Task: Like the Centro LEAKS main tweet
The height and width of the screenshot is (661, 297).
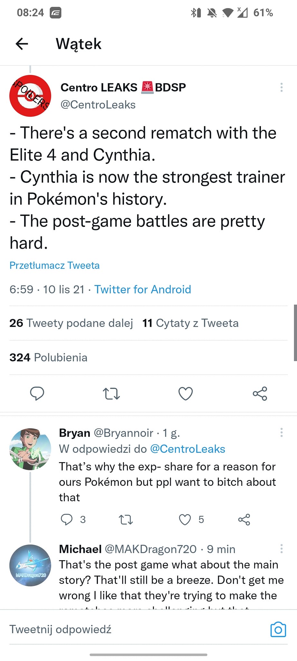Action: tap(186, 393)
